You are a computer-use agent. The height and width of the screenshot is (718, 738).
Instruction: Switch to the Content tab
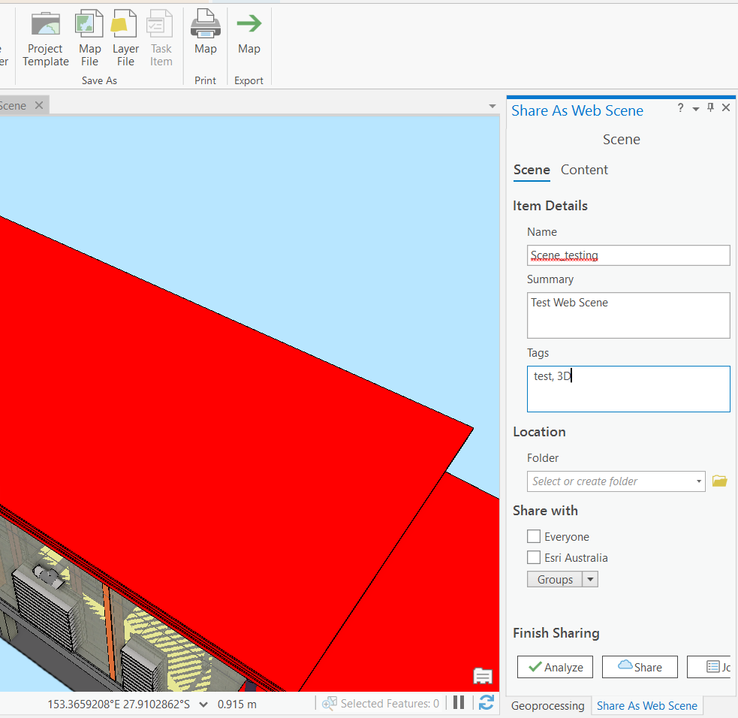(x=584, y=170)
